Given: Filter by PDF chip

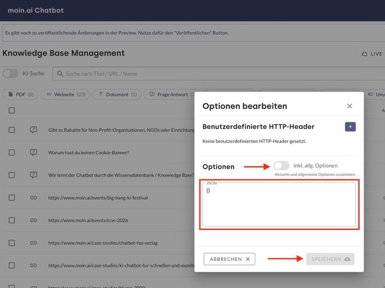Looking at the screenshot, I should point(21,94).
